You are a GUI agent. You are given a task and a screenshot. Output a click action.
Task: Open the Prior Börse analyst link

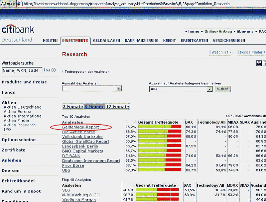click(x=73, y=165)
